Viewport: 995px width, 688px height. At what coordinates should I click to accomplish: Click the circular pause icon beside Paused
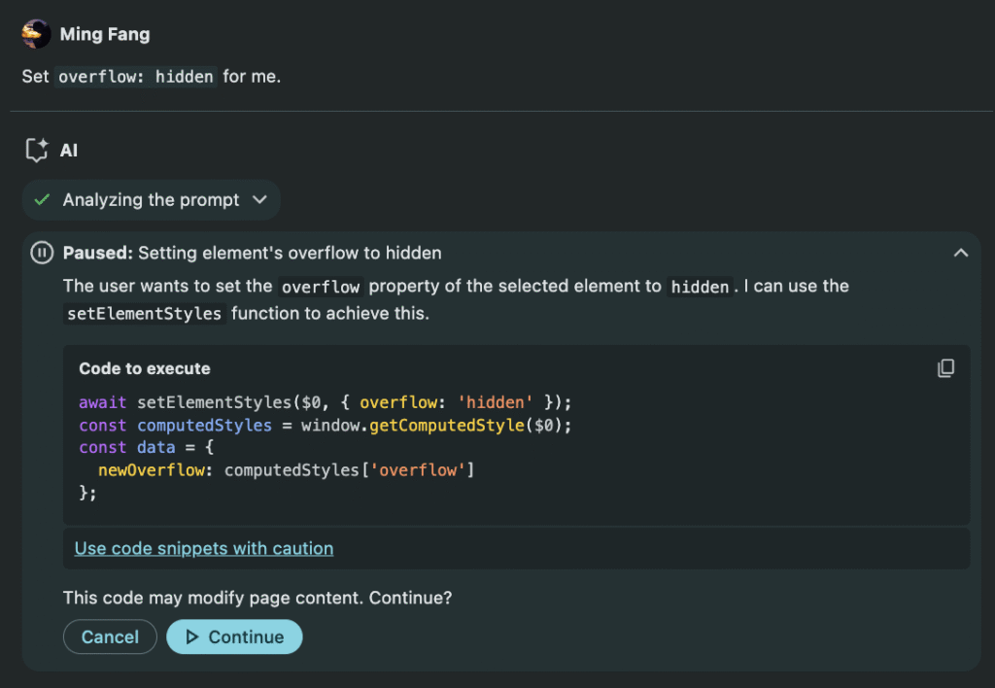pyautogui.click(x=42, y=253)
